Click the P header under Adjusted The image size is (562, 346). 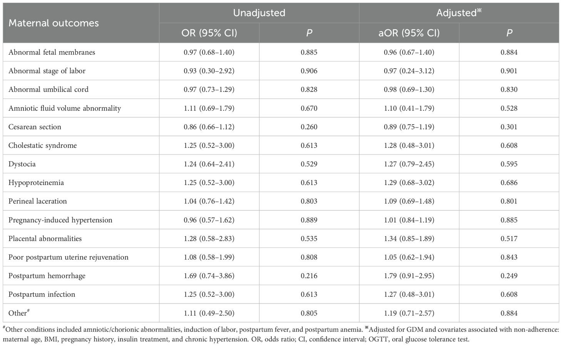pos(509,33)
